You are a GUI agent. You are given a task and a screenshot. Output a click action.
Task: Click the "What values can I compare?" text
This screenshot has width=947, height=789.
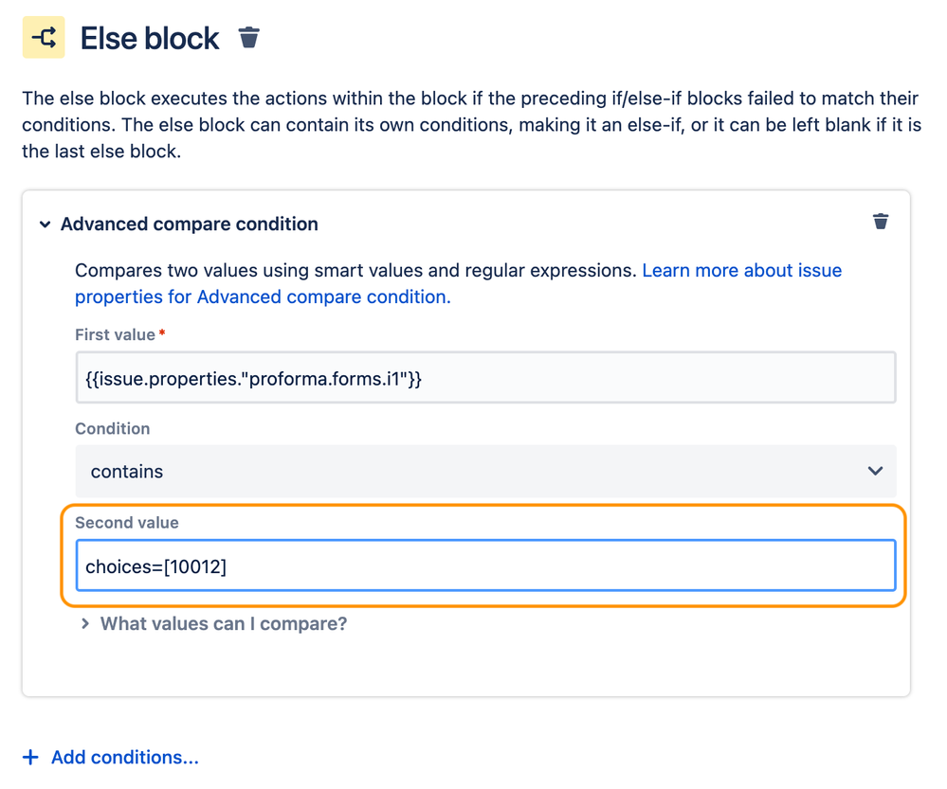tap(224, 624)
